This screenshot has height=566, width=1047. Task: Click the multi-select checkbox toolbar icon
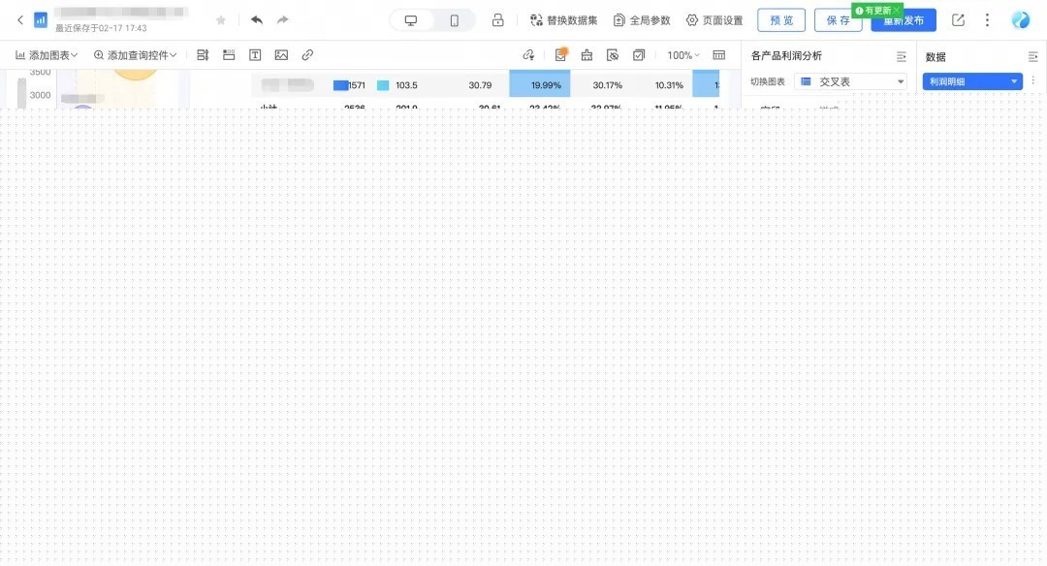[639, 55]
